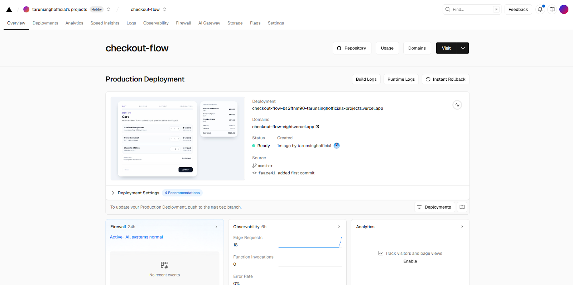This screenshot has height=285, width=573.
Task: Open the user avatar menu
Action: [564, 10]
